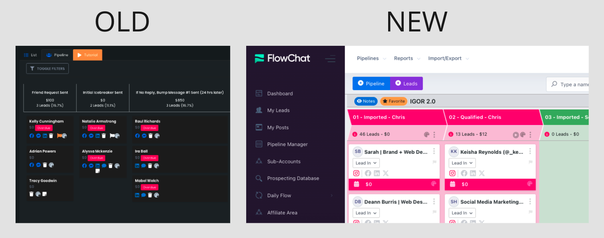The height and width of the screenshot is (238, 604).
Task: Toggle the Notes eye button
Action: coord(366,101)
